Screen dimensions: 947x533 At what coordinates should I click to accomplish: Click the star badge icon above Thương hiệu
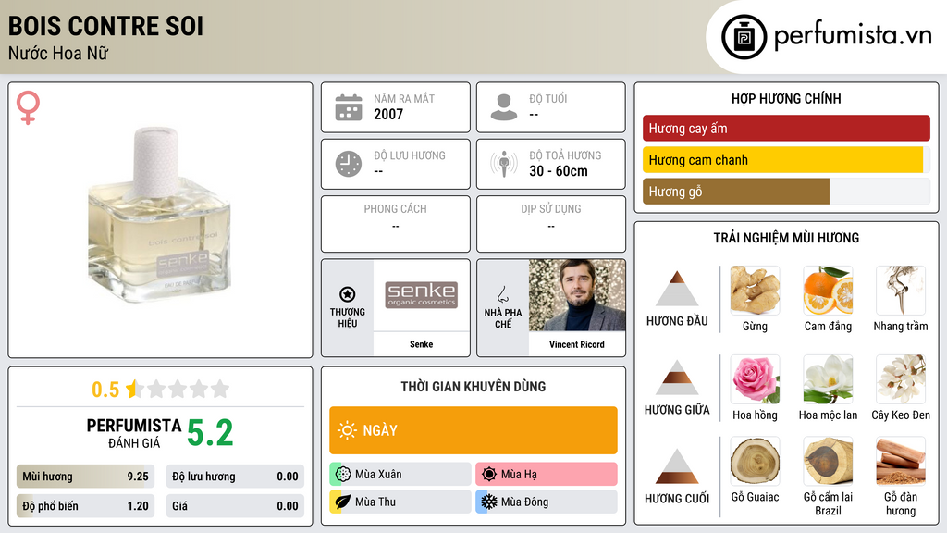coord(348,294)
